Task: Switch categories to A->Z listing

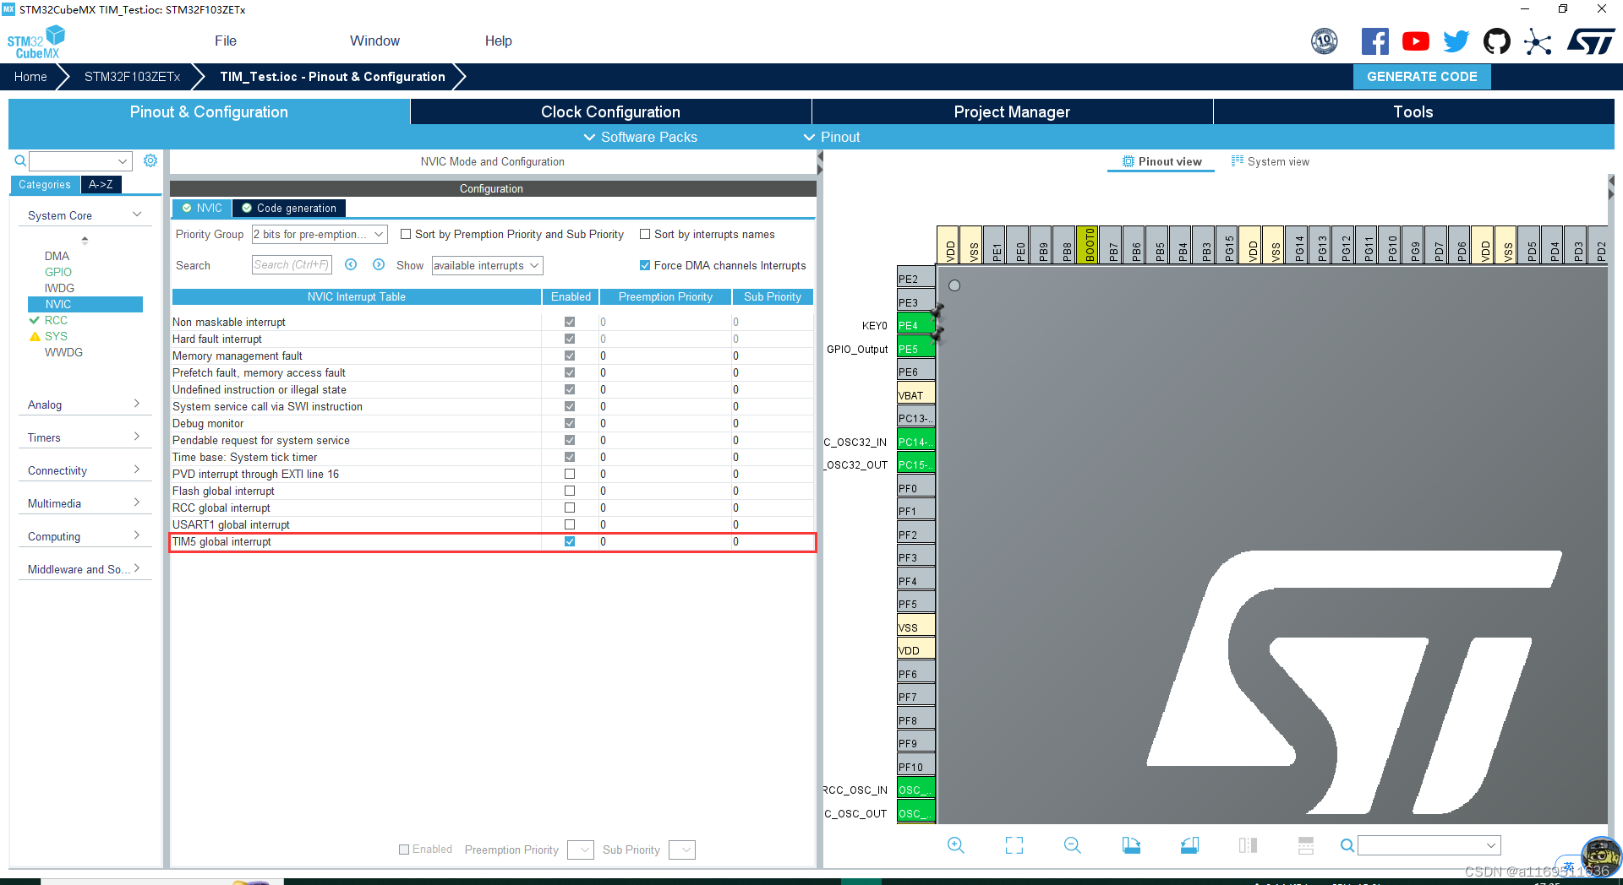Action: (101, 184)
